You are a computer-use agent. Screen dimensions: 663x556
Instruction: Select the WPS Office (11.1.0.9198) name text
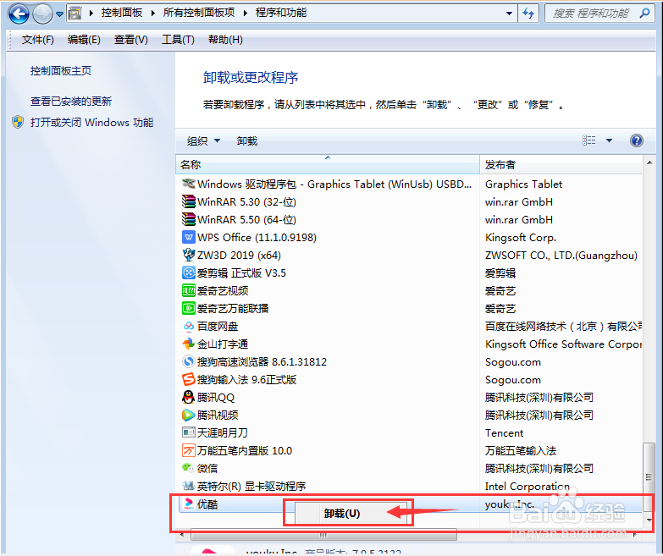(x=257, y=238)
